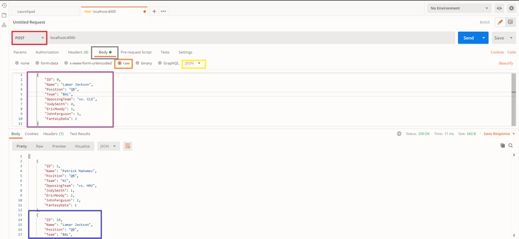Image resolution: width=519 pixels, height=239 pixels.
Task: Open the Authorization tab
Action: point(47,53)
